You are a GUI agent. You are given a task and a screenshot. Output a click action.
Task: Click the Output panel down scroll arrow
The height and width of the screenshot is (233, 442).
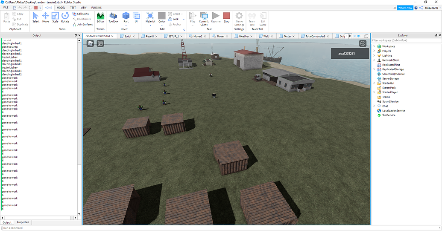click(x=79, y=214)
